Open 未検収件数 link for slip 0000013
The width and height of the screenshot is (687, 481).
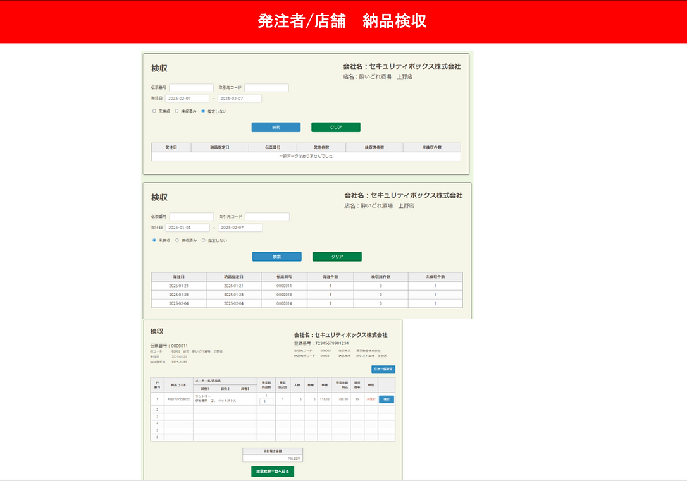[435, 295]
